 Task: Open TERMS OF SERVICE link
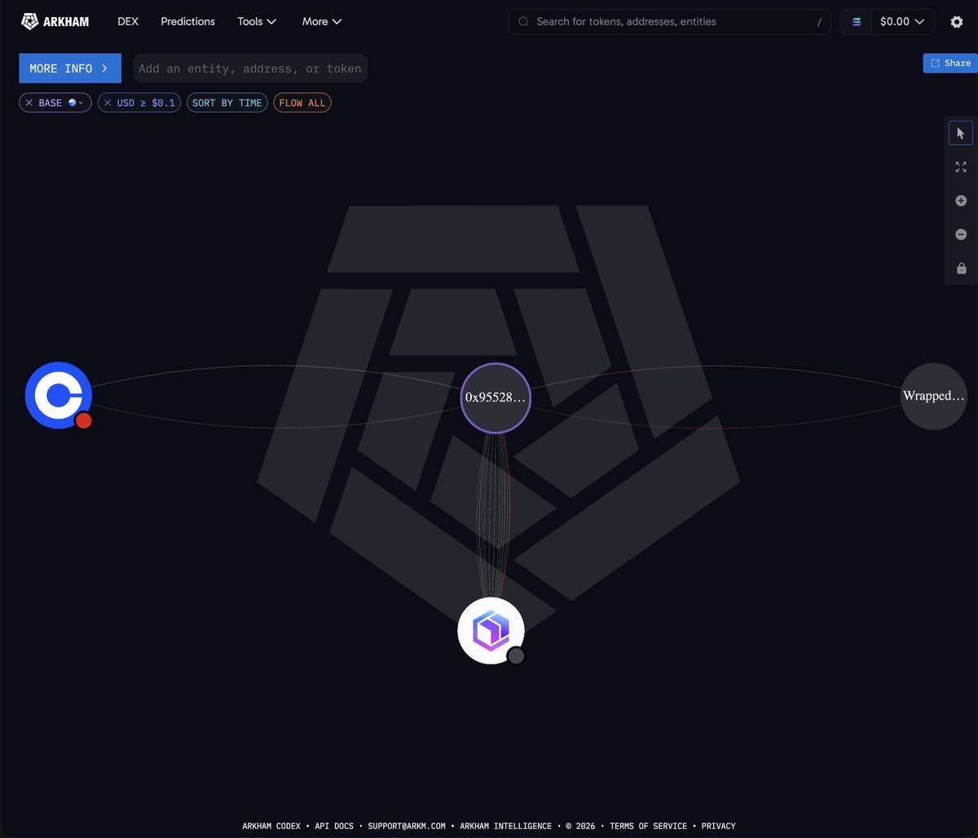point(649,826)
